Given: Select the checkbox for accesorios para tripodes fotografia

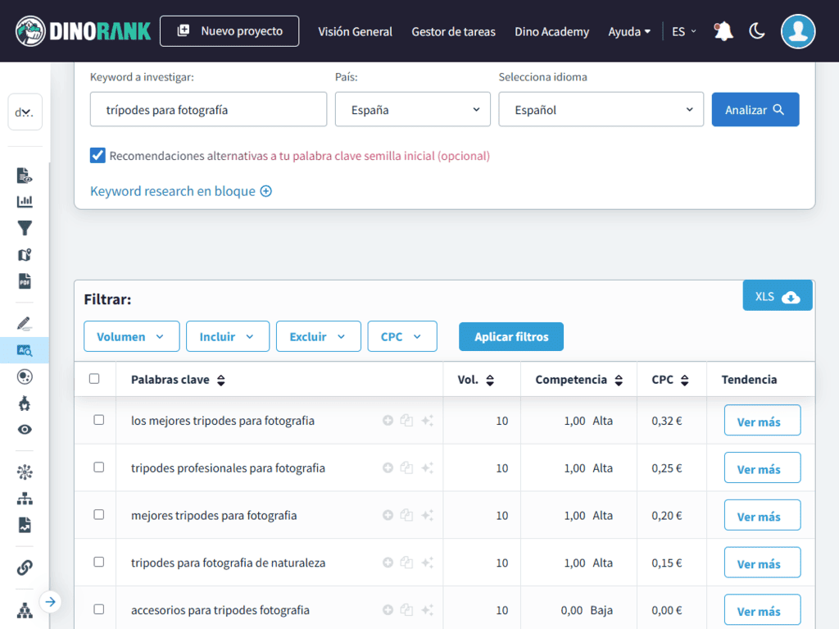Looking at the screenshot, I should point(98,610).
